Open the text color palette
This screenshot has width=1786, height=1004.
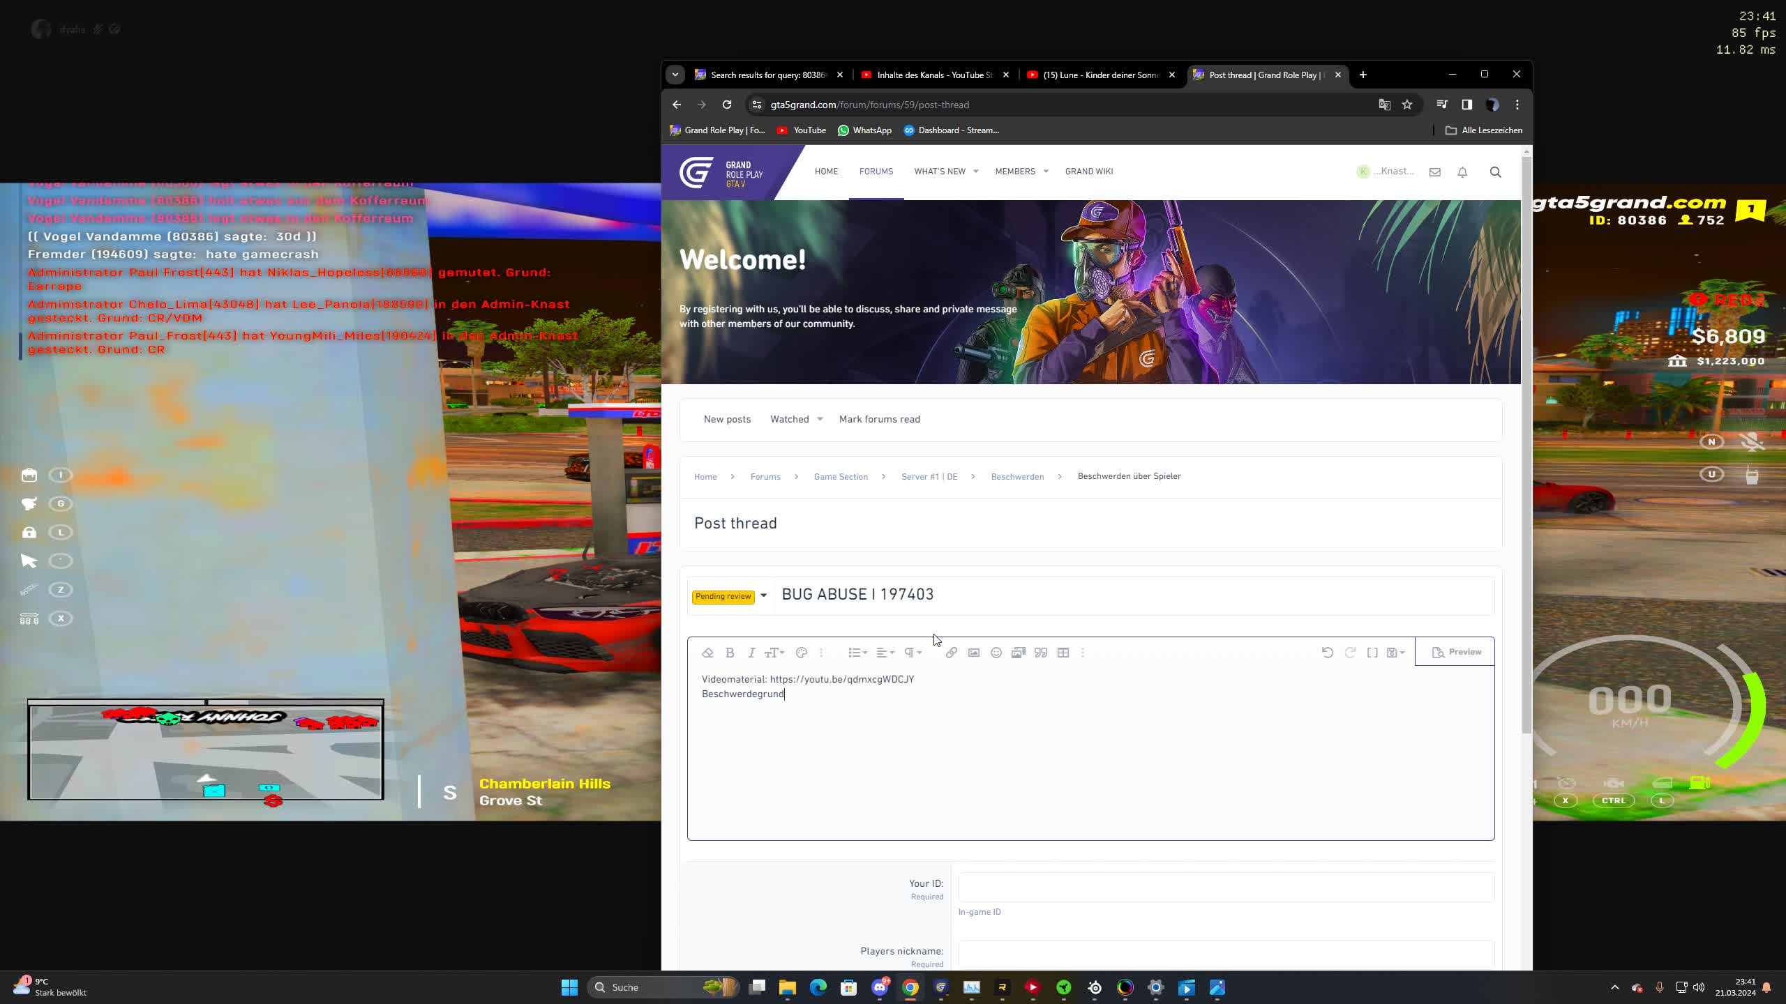click(802, 653)
